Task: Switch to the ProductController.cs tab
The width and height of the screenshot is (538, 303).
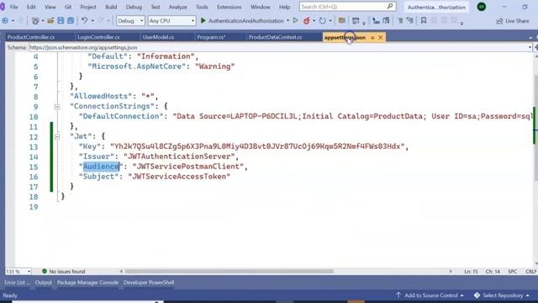Action: [x=31, y=37]
